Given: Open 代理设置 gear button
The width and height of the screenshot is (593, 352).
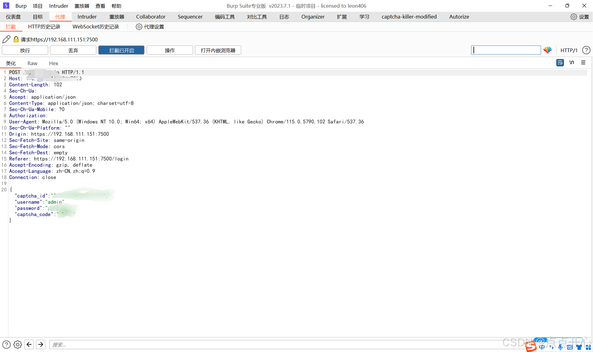Looking at the screenshot, I should [x=150, y=27].
